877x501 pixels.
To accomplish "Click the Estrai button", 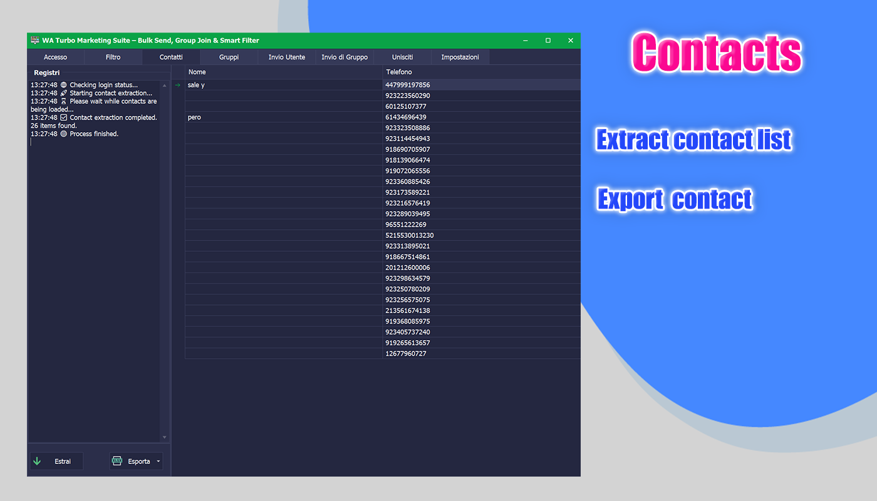I will click(x=56, y=461).
